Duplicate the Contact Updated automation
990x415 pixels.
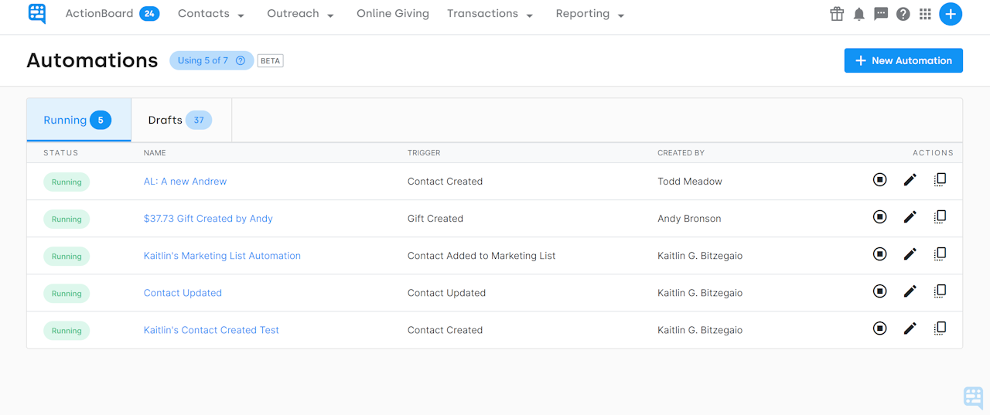(x=940, y=291)
